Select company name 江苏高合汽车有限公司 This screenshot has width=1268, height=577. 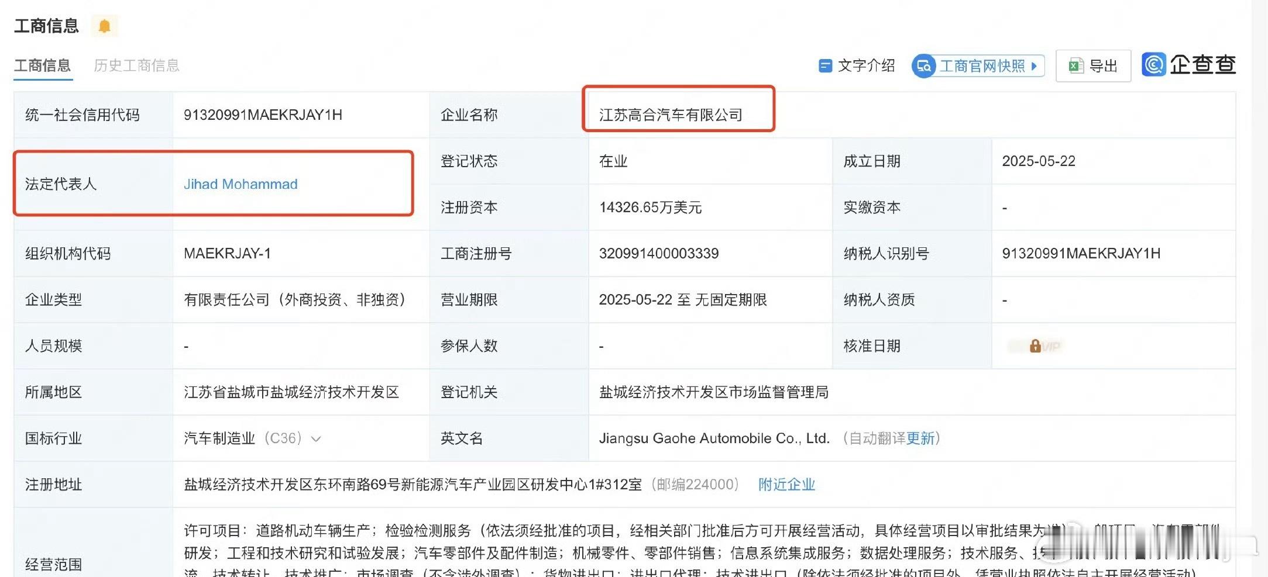671,115
